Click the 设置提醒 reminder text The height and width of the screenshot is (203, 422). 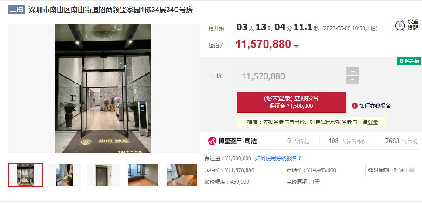pyautogui.click(x=413, y=24)
